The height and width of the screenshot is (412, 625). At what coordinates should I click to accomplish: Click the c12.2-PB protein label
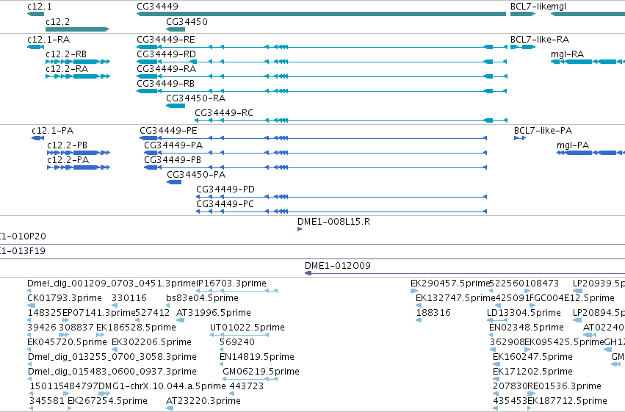pos(67,145)
